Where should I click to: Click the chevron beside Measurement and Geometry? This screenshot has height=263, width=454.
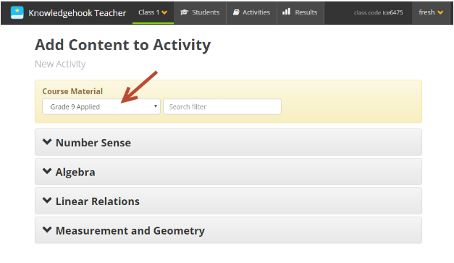47,230
